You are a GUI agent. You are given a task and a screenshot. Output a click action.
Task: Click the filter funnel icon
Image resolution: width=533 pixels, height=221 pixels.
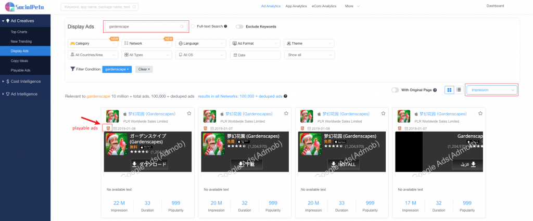pos(72,69)
